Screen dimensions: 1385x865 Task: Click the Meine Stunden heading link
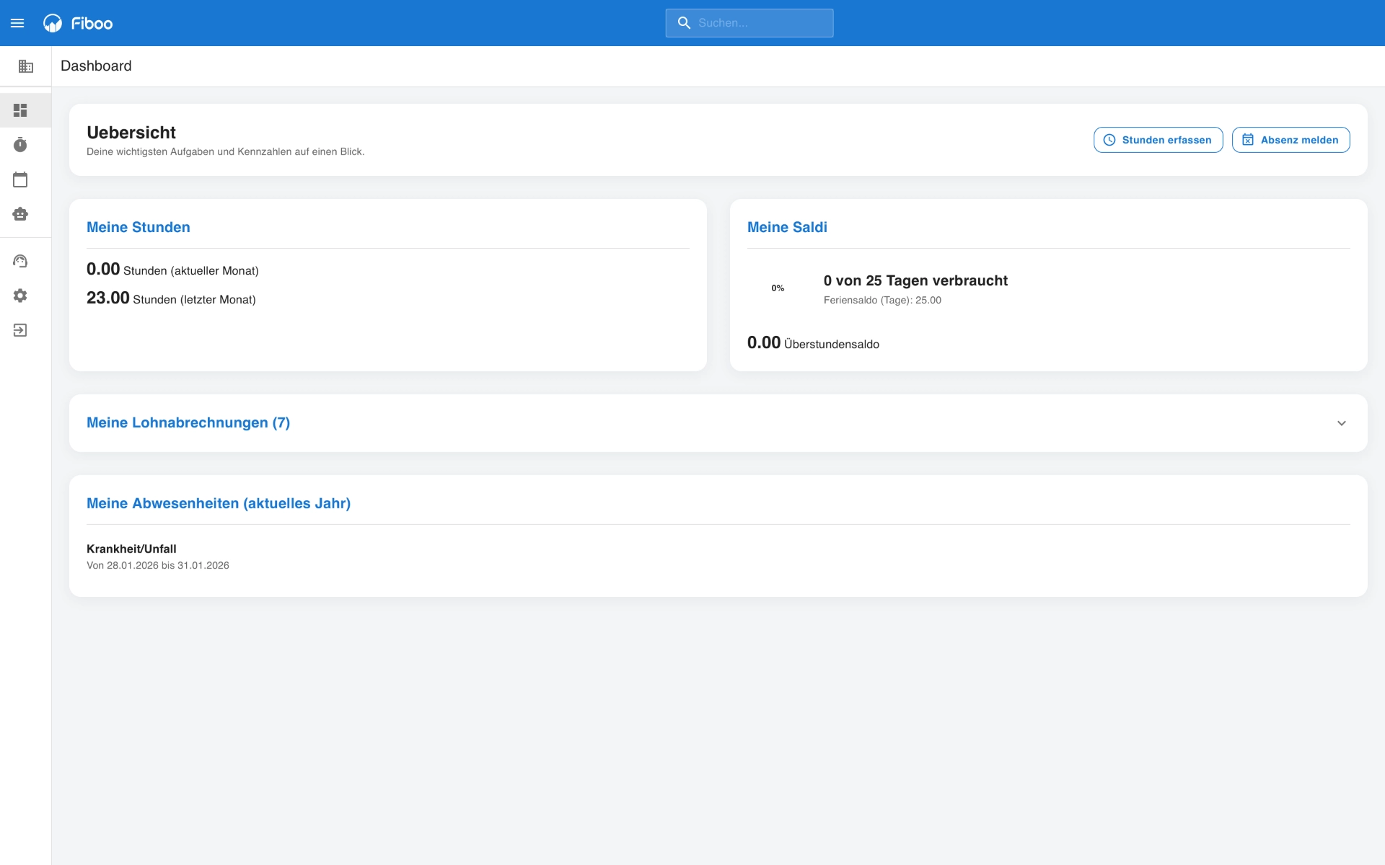point(138,227)
